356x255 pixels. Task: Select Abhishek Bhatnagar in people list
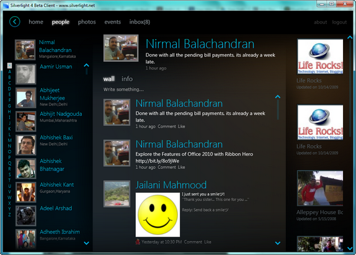[52, 165]
